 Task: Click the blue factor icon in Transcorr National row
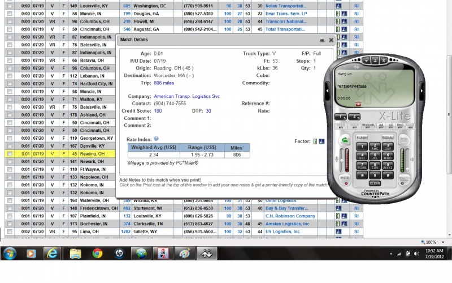tap(344, 22)
